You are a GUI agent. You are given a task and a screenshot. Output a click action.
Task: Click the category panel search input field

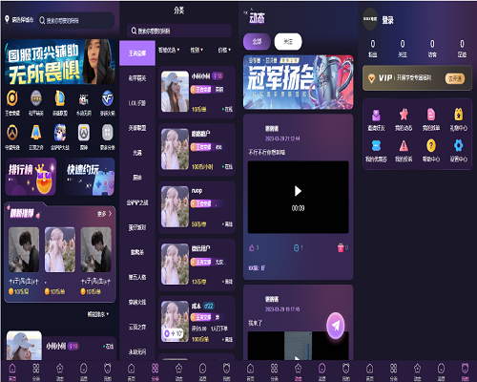[x=179, y=31]
